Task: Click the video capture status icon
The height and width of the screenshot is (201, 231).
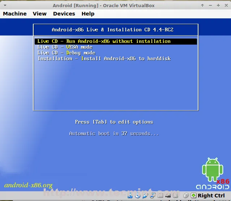Action: (x=168, y=196)
